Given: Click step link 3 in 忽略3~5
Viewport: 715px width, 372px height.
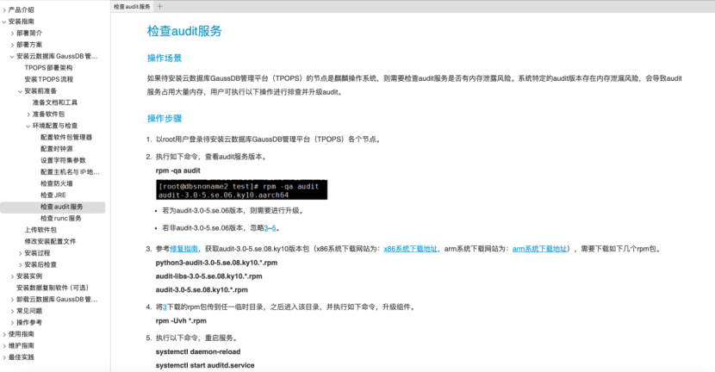Looking at the screenshot, I should pyautogui.click(x=266, y=228).
